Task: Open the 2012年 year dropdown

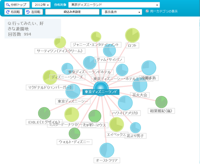Action: [41, 5]
